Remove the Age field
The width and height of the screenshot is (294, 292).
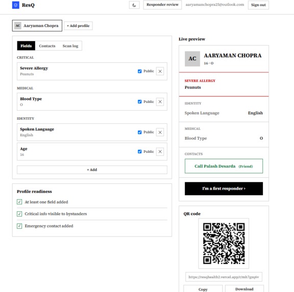click(160, 152)
